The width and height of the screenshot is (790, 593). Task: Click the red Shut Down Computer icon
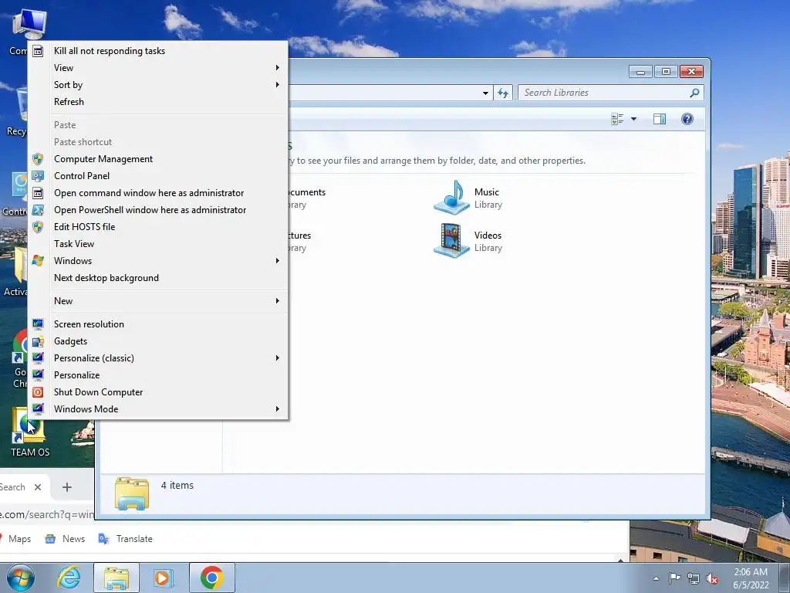pyautogui.click(x=38, y=392)
